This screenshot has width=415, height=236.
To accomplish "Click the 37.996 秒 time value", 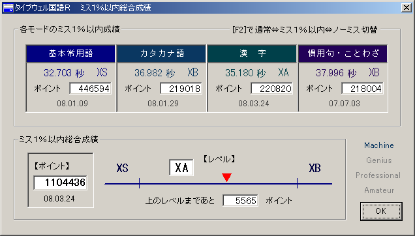I will click(337, 73).
